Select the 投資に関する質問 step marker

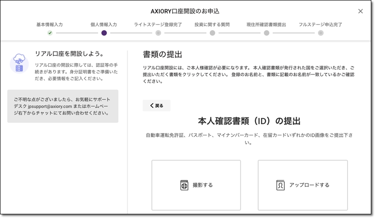coord(212,33)
